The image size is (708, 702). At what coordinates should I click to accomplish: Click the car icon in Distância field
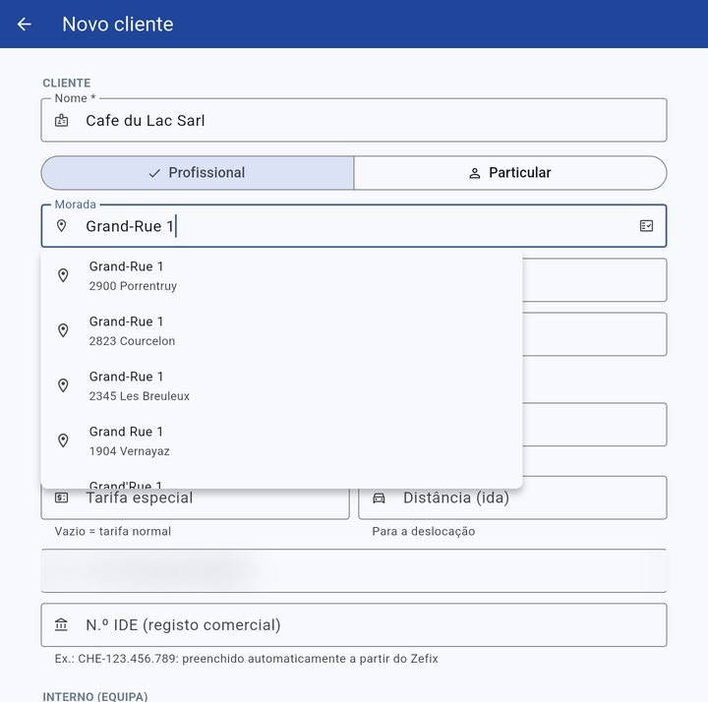click(x=379, y=497)
